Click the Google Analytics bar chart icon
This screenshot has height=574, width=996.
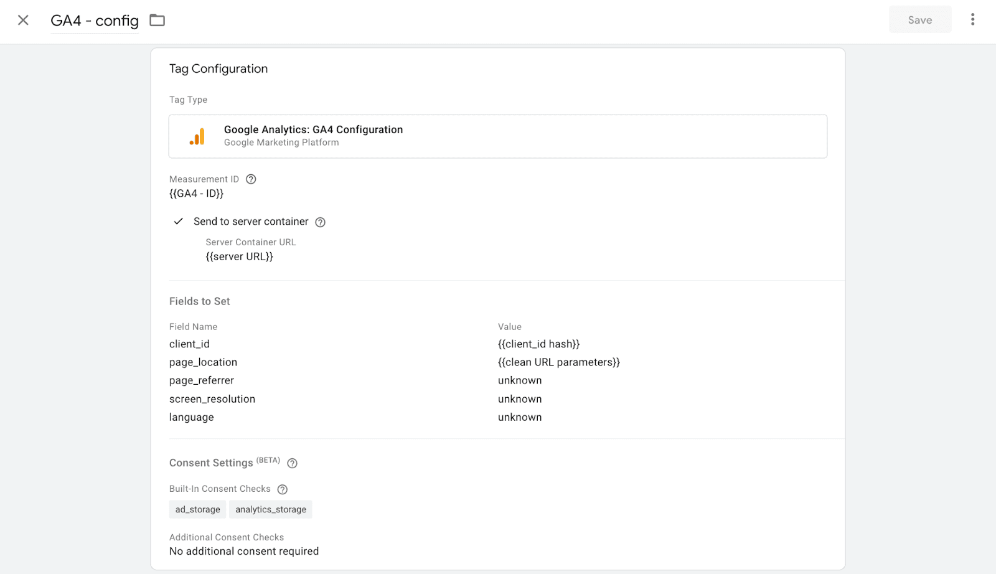[197, 136]
